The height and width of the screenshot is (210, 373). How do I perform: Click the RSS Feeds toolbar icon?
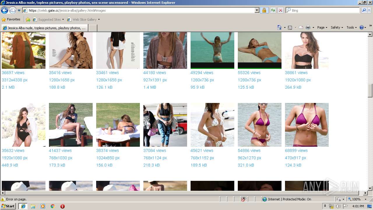pyautogui.click(x=290, y=27)
